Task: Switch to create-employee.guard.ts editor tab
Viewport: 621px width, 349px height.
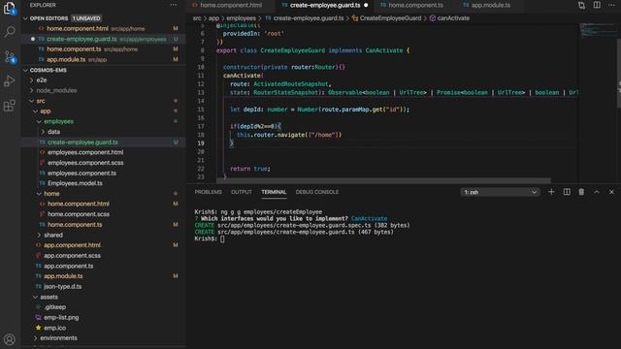Action: click(x=325, y=5)
